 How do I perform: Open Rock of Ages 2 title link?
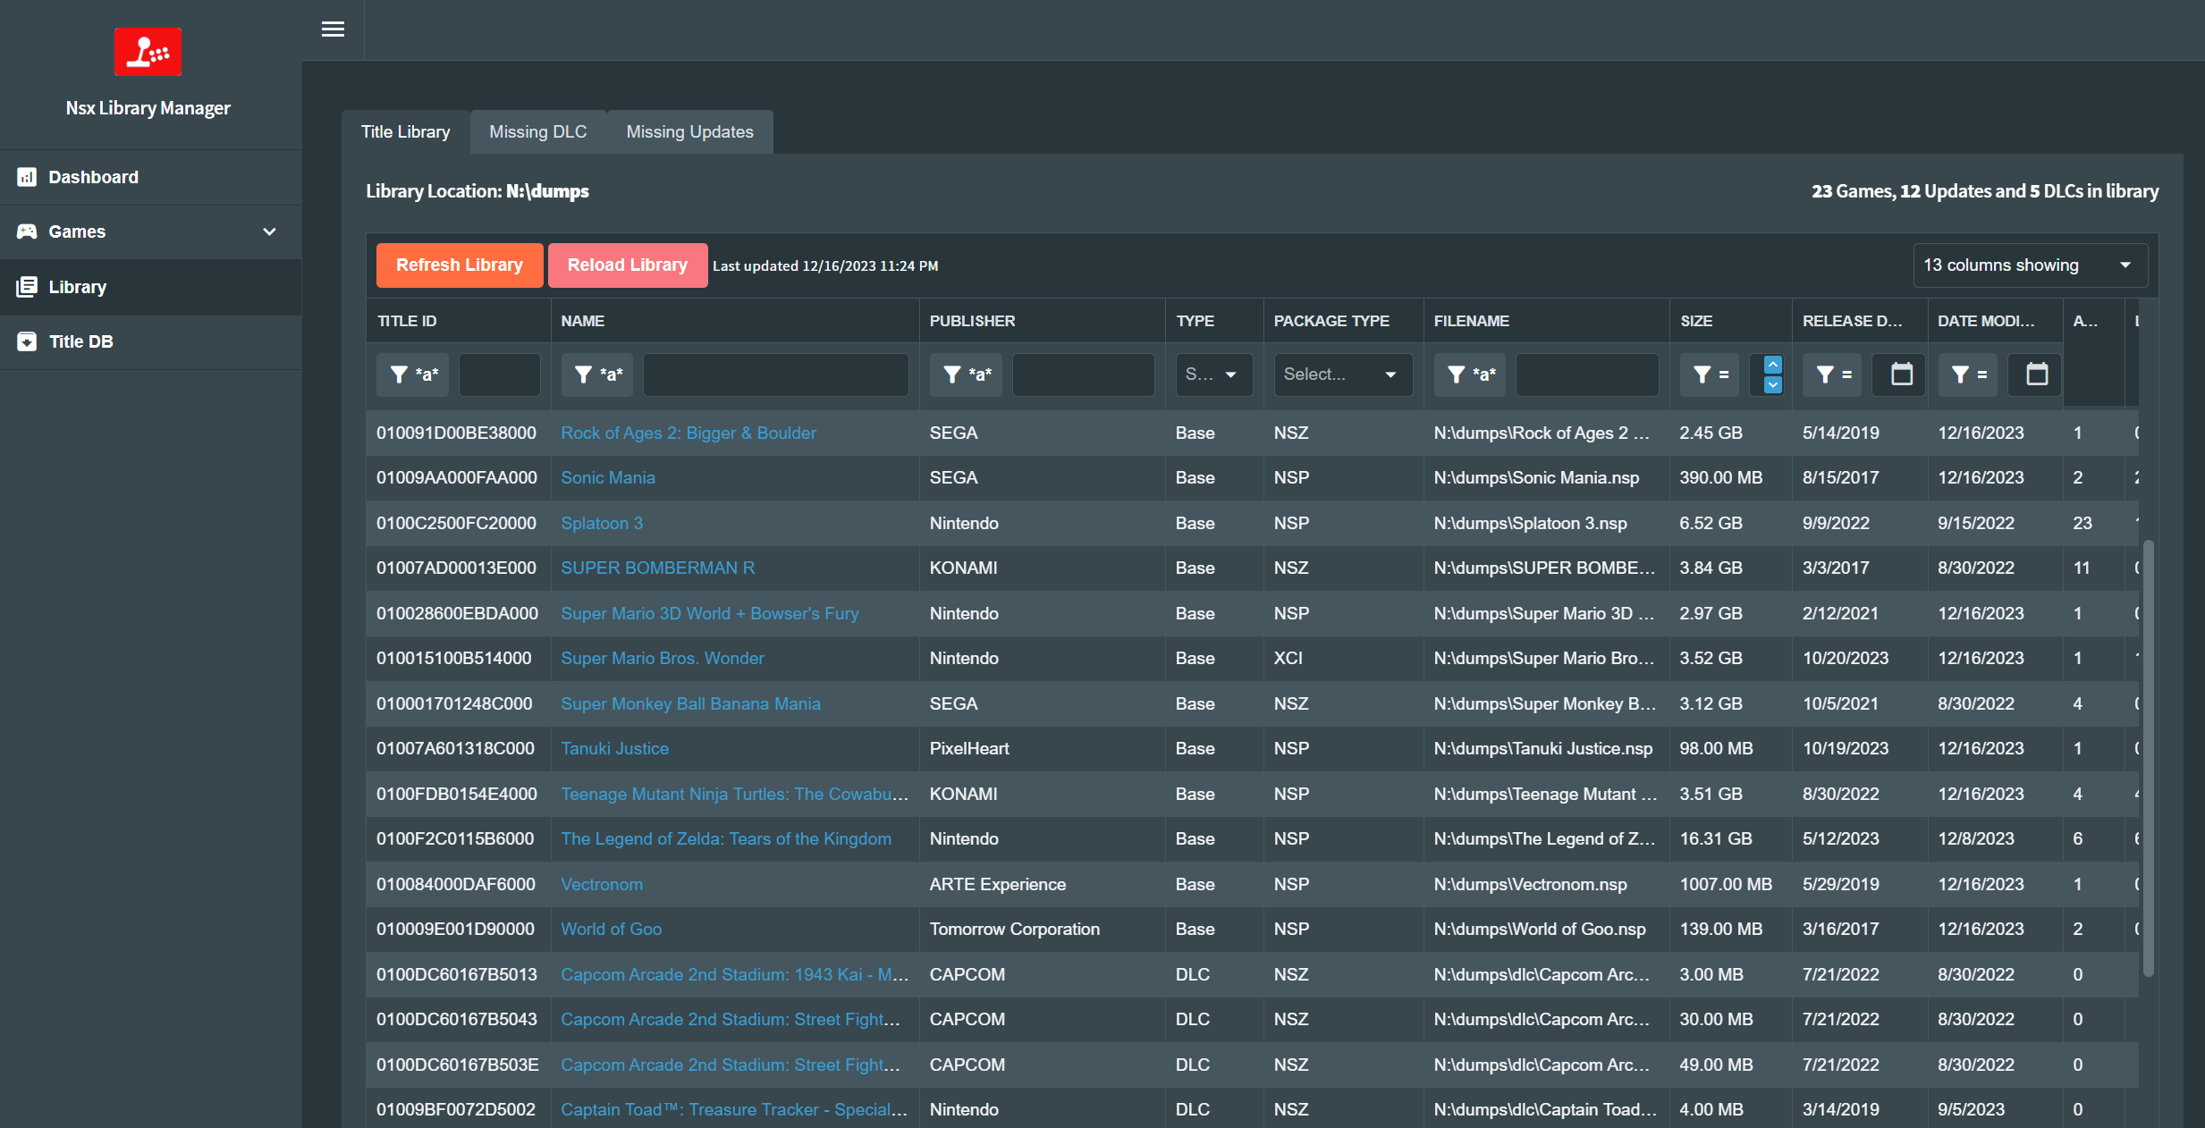click(x=689, y=434)
